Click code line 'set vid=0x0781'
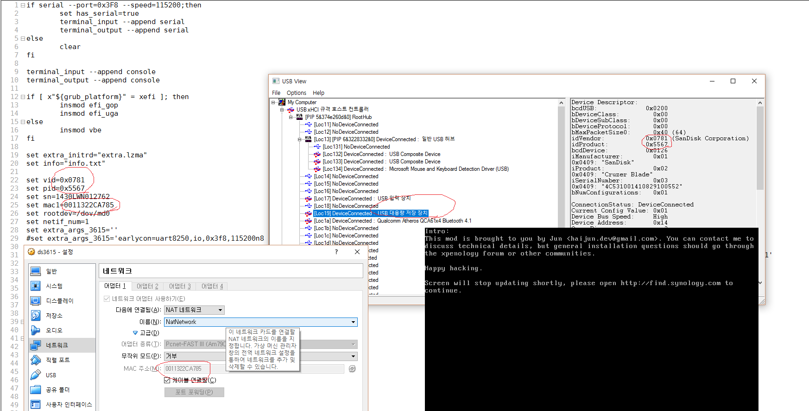 click(56, 180)
